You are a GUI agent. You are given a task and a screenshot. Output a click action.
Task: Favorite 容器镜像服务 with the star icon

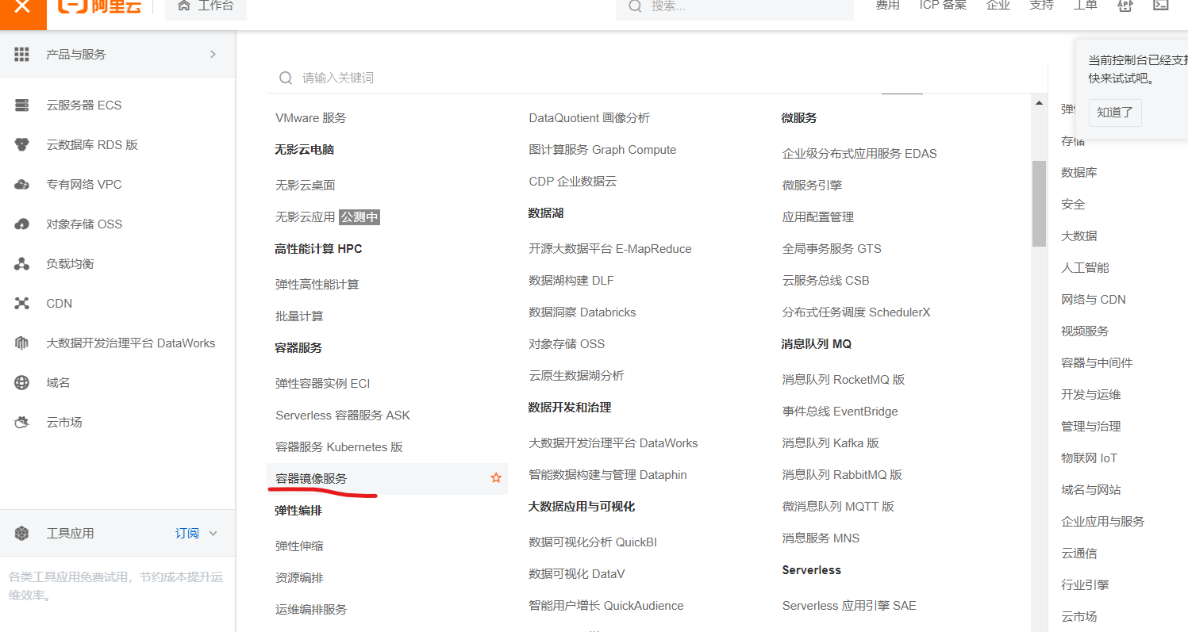pos(496,478)
